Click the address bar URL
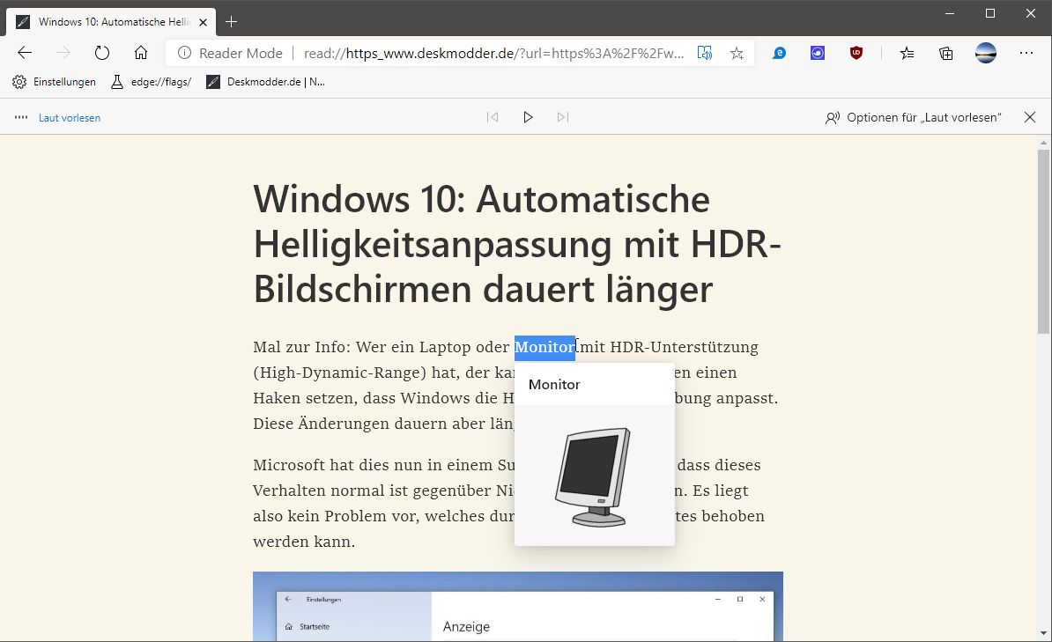 pyautogui.click(x=493, y=53)
